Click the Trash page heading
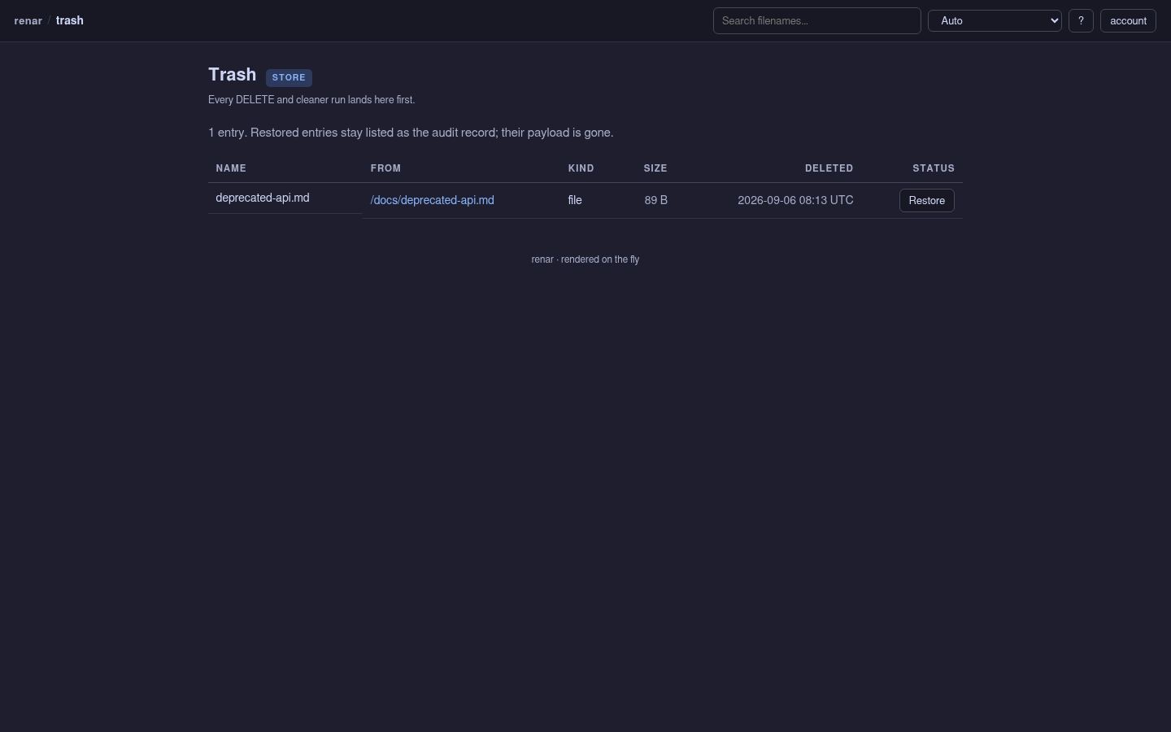This screenshot has height=732, width=1171. click(x=232, y=75)
